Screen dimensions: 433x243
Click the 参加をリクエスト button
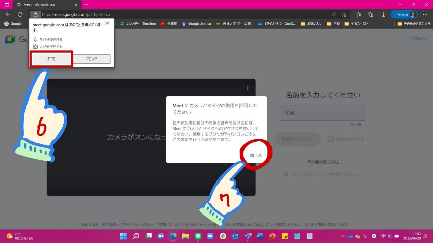coord(297,139)
